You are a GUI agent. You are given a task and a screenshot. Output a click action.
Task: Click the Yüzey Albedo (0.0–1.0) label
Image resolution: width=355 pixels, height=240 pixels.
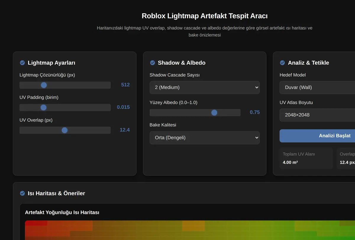point(174,103)
